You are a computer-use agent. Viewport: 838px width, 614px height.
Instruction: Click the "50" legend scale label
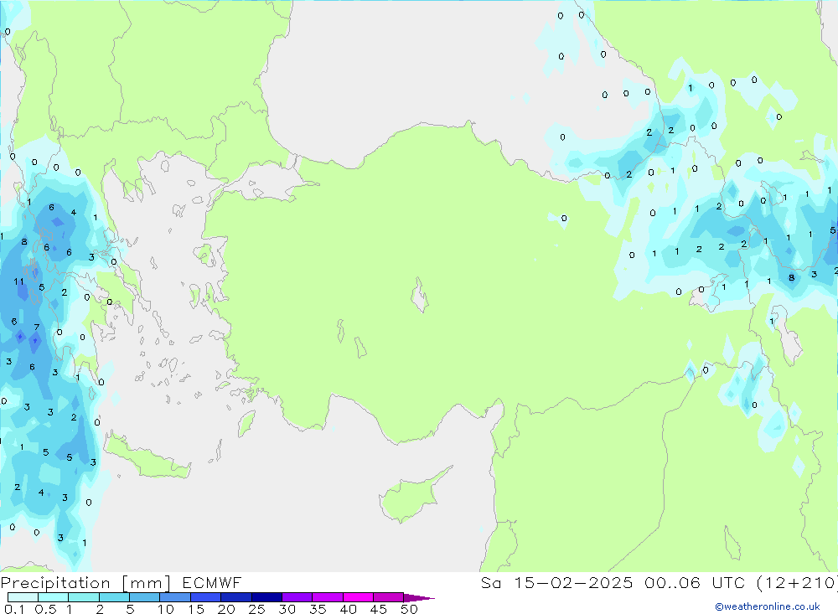[x=409, y=609]
